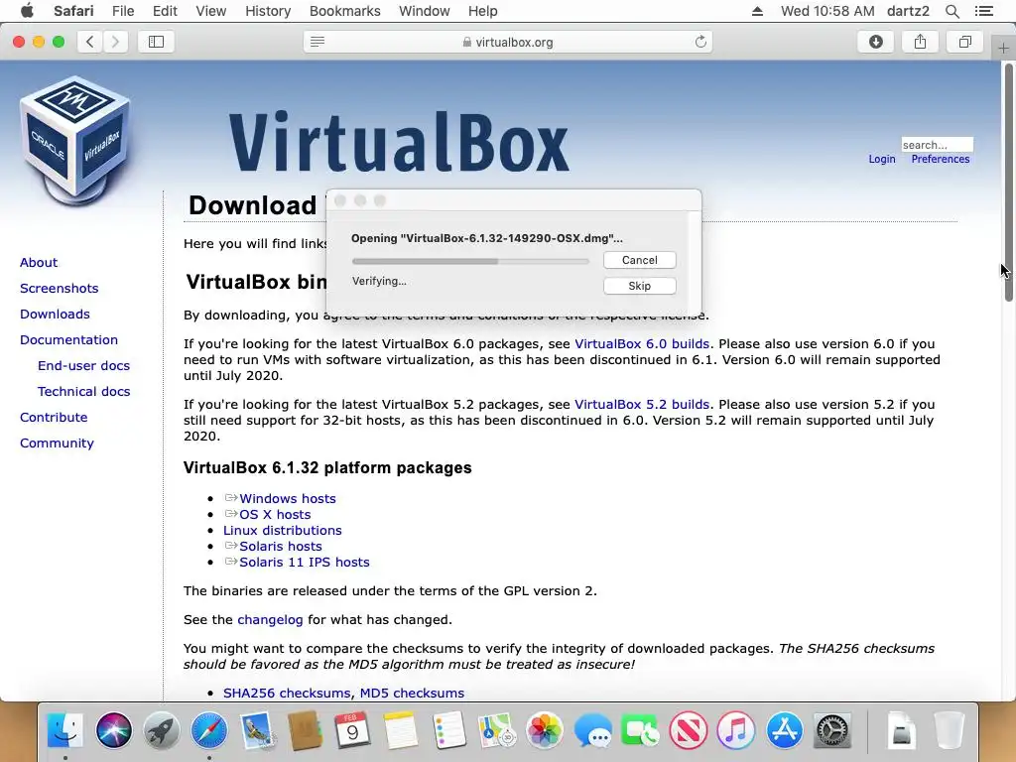Viewport: 1016px width, 762px height.
Task: Open Reader view icon in address bar
Action: 317,42
